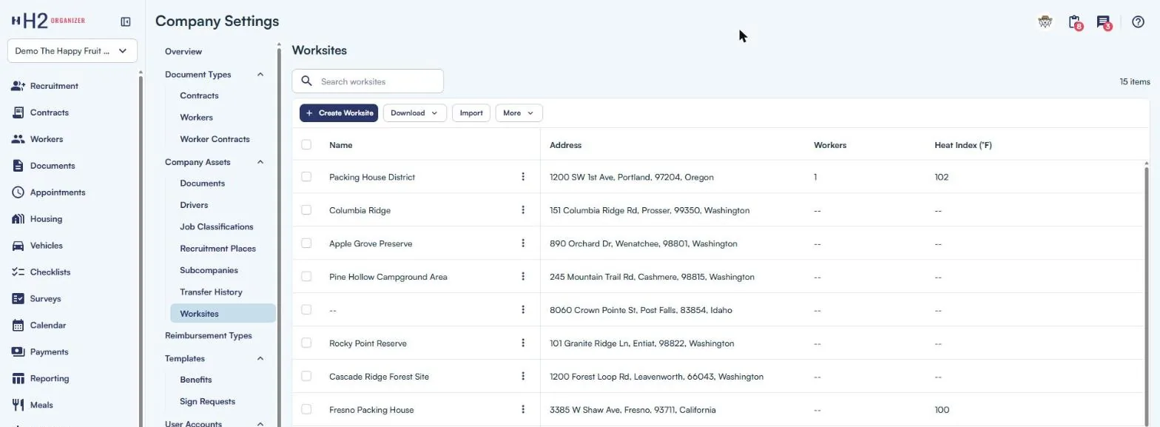This screenshot has width=1160, height=427.
Task: Collapse the Templates group
Action: pyautogui.click(x=260, y=359)
